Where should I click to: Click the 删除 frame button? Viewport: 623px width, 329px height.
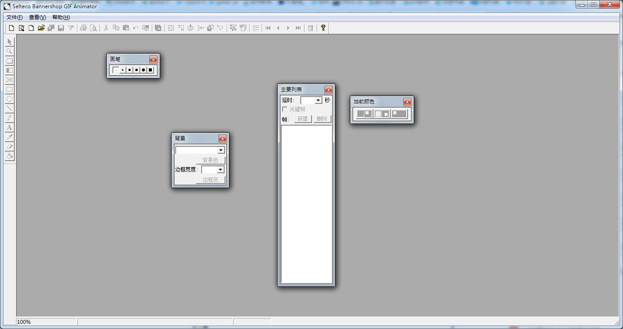[x=322, y=119]
